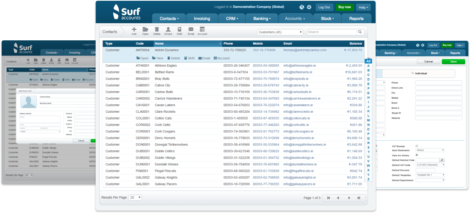This screenshot has width=470, height=213.
Task: Click the SMS phone icon in main toolbar
Action: pyautogui.click(x=179, y=29)
